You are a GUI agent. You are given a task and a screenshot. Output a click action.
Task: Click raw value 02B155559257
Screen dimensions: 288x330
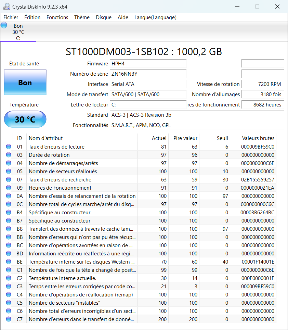pos(257,179)
